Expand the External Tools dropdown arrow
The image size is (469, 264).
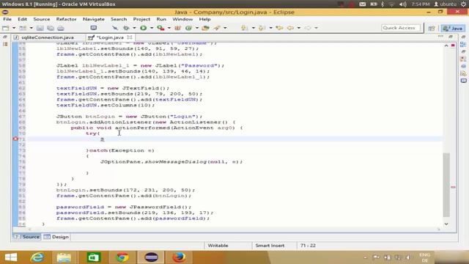click(169, 28)
